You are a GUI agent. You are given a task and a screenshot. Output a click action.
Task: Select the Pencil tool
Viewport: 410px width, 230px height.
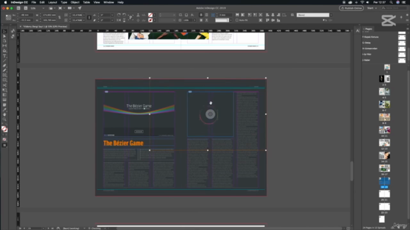click(4, 70)
